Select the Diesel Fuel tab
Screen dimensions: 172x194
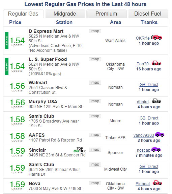[148, 14]
